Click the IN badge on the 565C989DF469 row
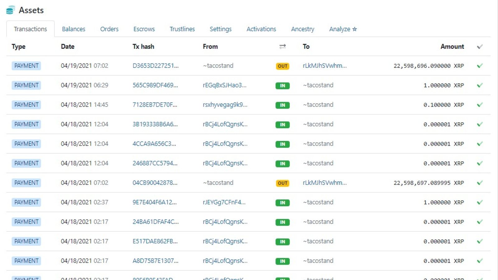 coord(283,86)
